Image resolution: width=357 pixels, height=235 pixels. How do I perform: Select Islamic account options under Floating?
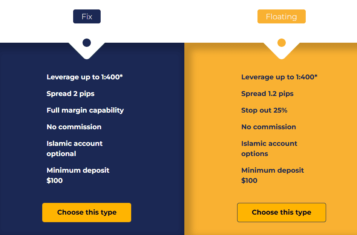point(269,148)
